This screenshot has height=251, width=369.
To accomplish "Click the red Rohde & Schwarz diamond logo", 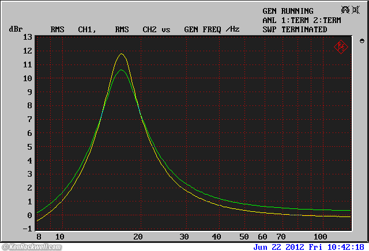I will pyautogui.click(x=340, y=47).
